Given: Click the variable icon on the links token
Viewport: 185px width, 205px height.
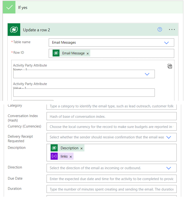Looking at the screenshot, I should (x=54, y=156).
